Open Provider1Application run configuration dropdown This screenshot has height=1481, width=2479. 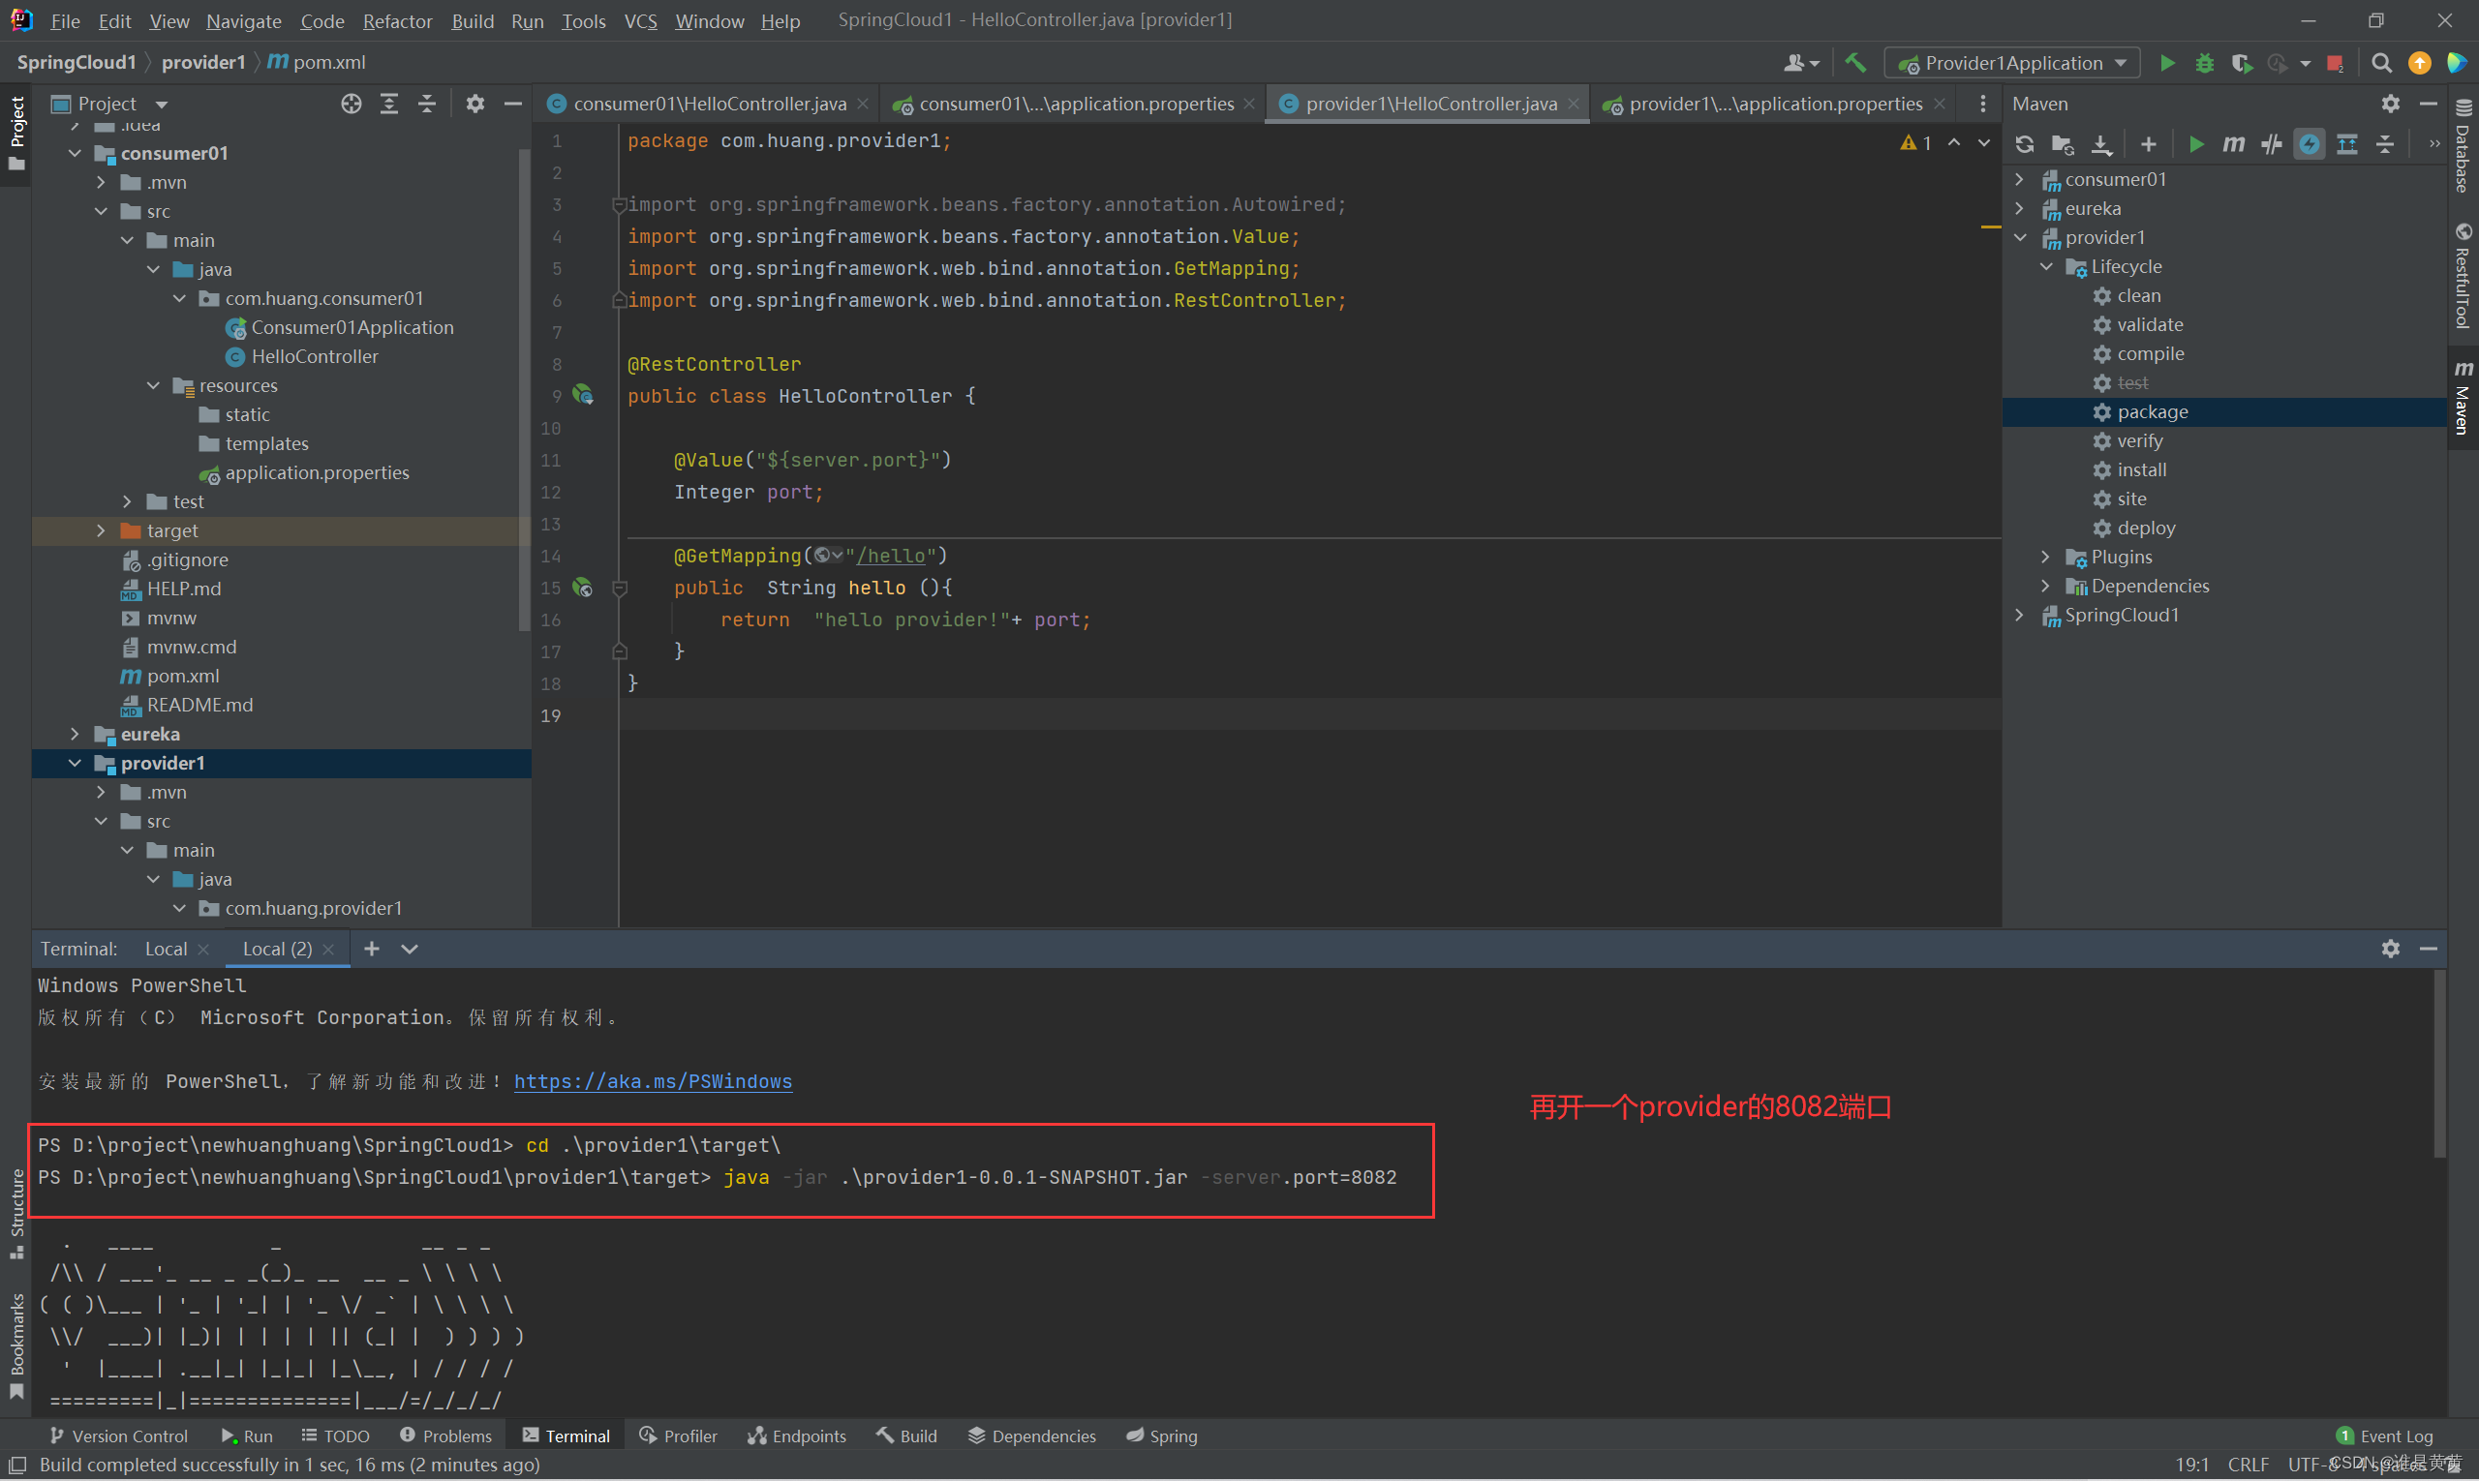click(x=2011, y=63)
